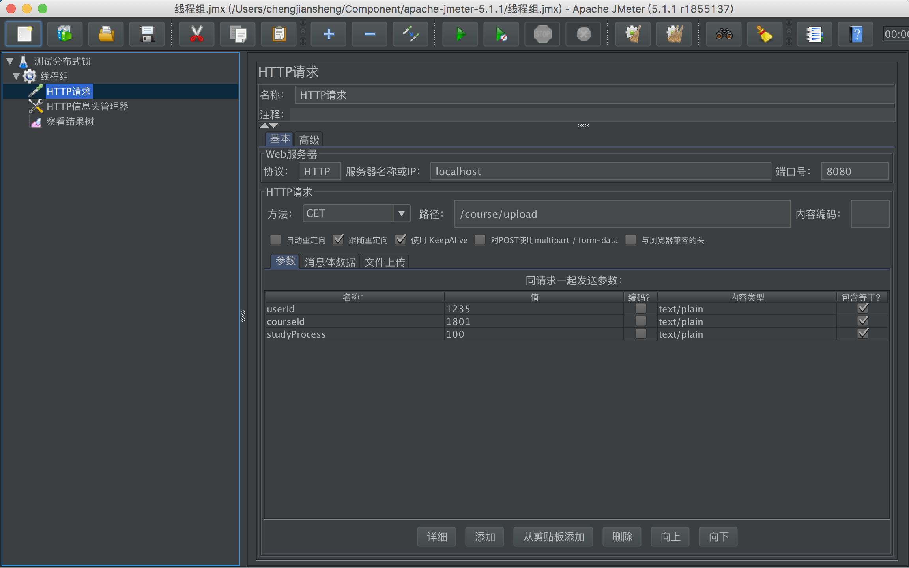
Task: Click the 路径 /course/upload field
Action: coord(622,214)
